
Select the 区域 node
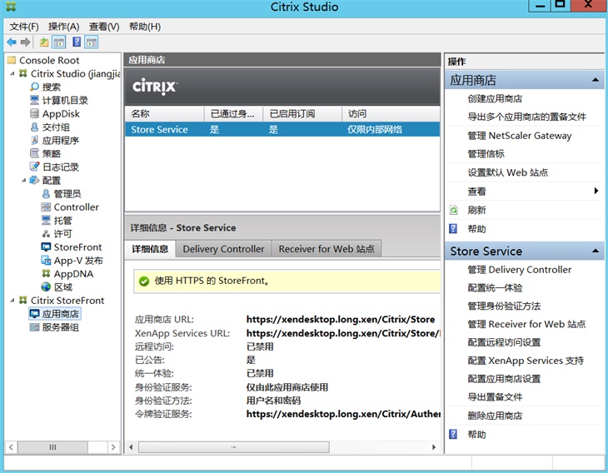point(62,287)
